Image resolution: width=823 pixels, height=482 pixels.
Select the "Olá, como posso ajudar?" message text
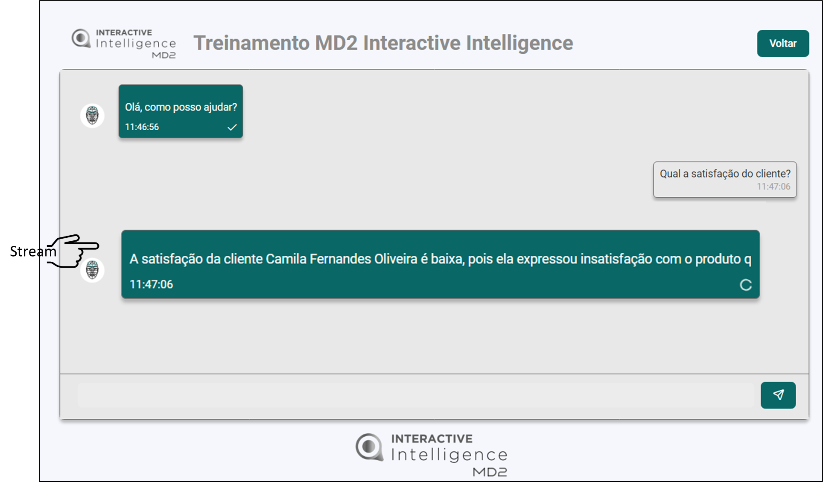[181, 107]
